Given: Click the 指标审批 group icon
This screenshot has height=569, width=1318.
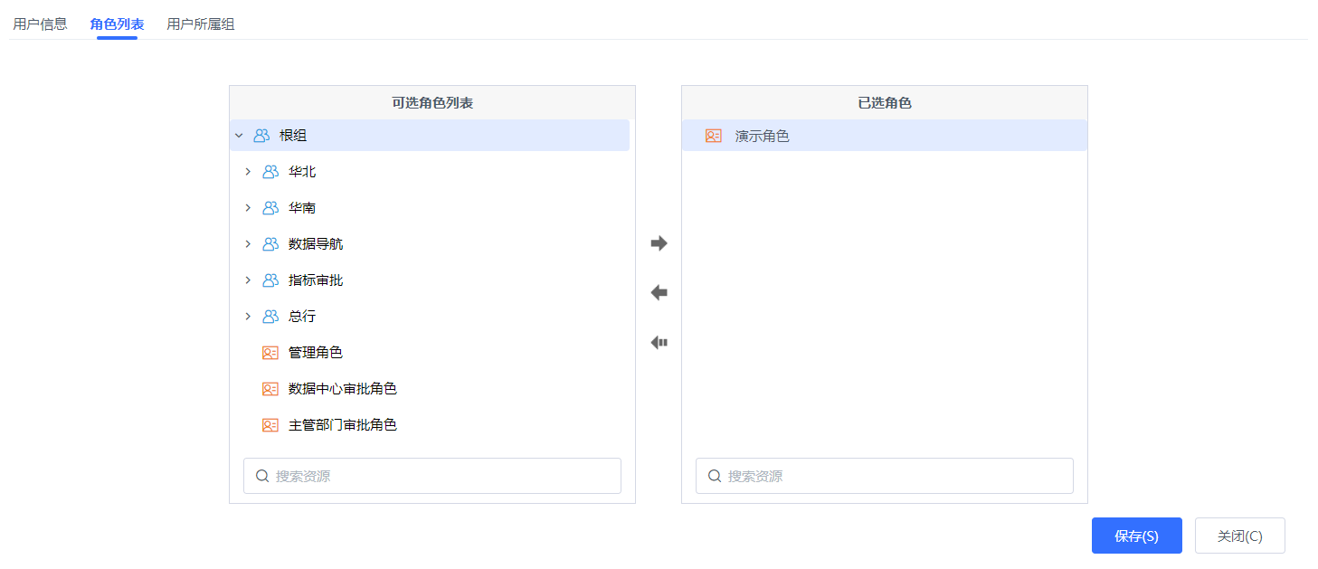Looking at the screenshot, I should click(x=270, y=280).
